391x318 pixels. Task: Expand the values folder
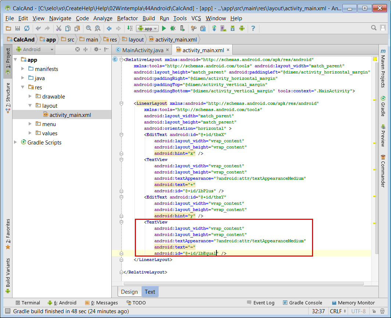[x=30, y=133]
